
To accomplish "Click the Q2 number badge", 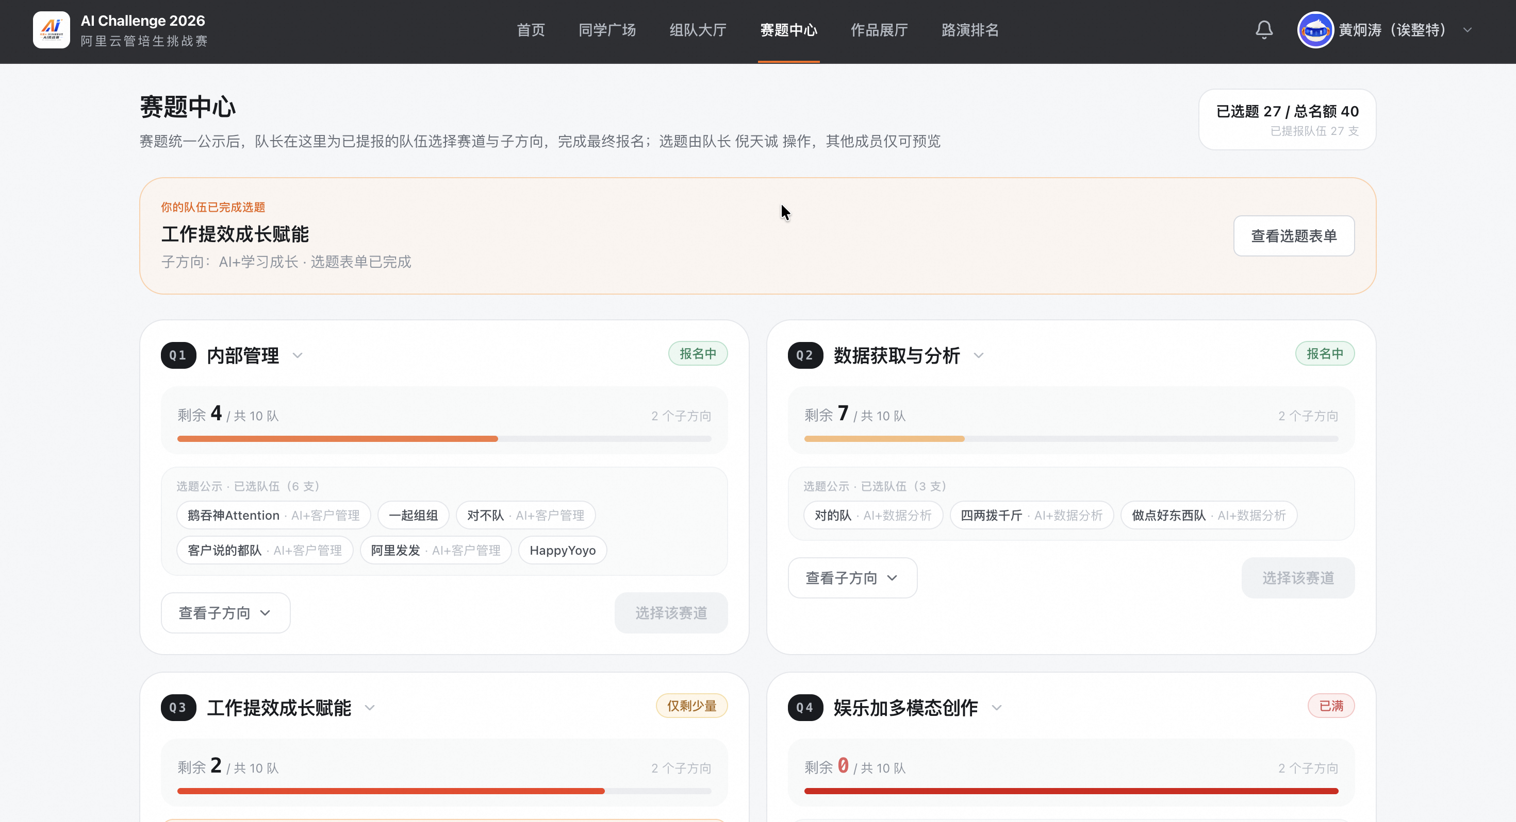I will (805, 356).
